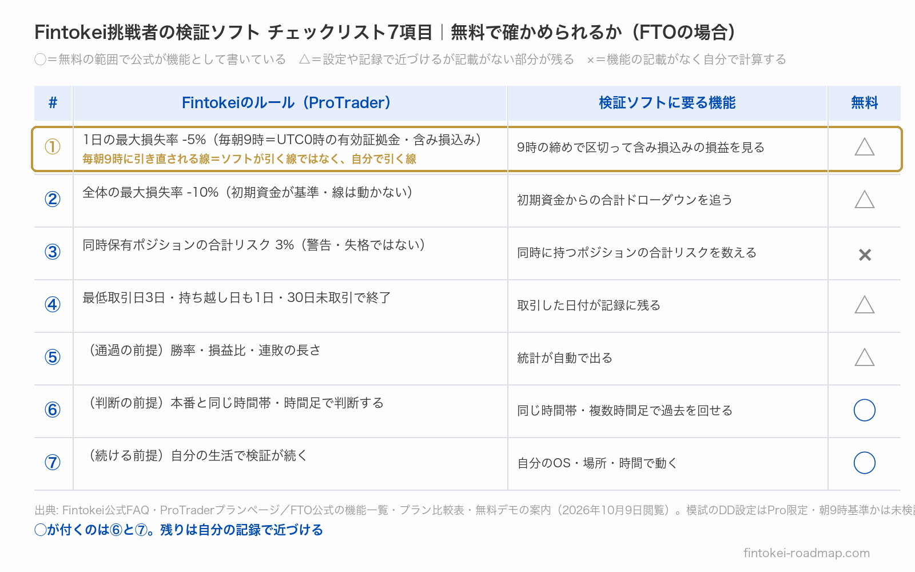915x572 pixels.
Task: Click the × mark in the 合計リスク 3% row
Action: click(x=865, y=255)
